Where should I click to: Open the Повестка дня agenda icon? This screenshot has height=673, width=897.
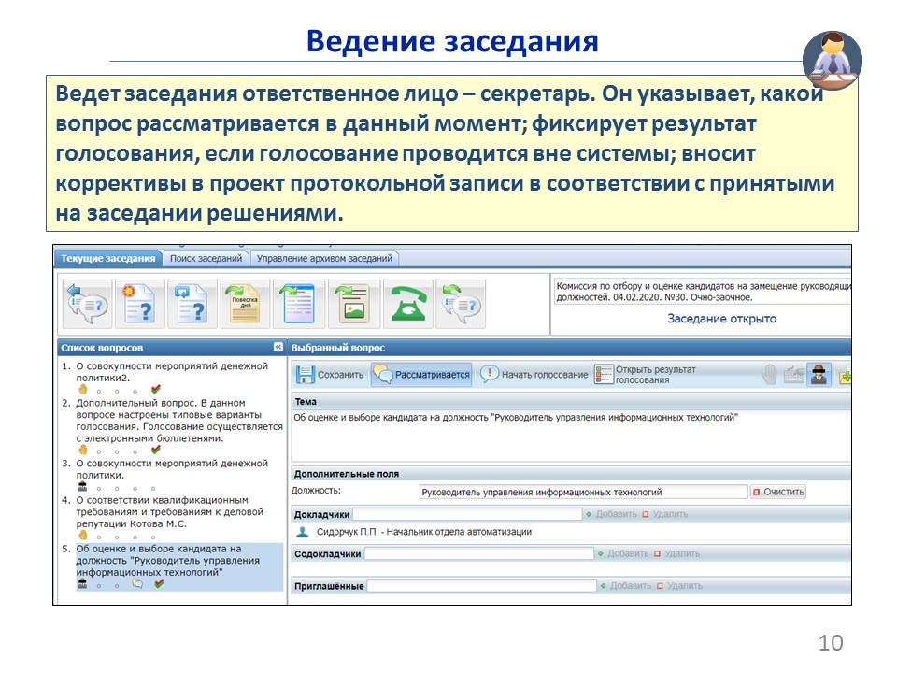(x=245, y=304)
